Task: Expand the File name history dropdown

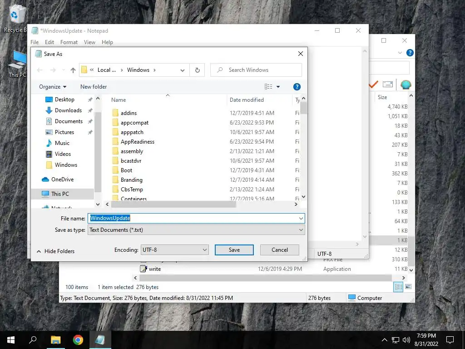Action: [x=301, y=219]
